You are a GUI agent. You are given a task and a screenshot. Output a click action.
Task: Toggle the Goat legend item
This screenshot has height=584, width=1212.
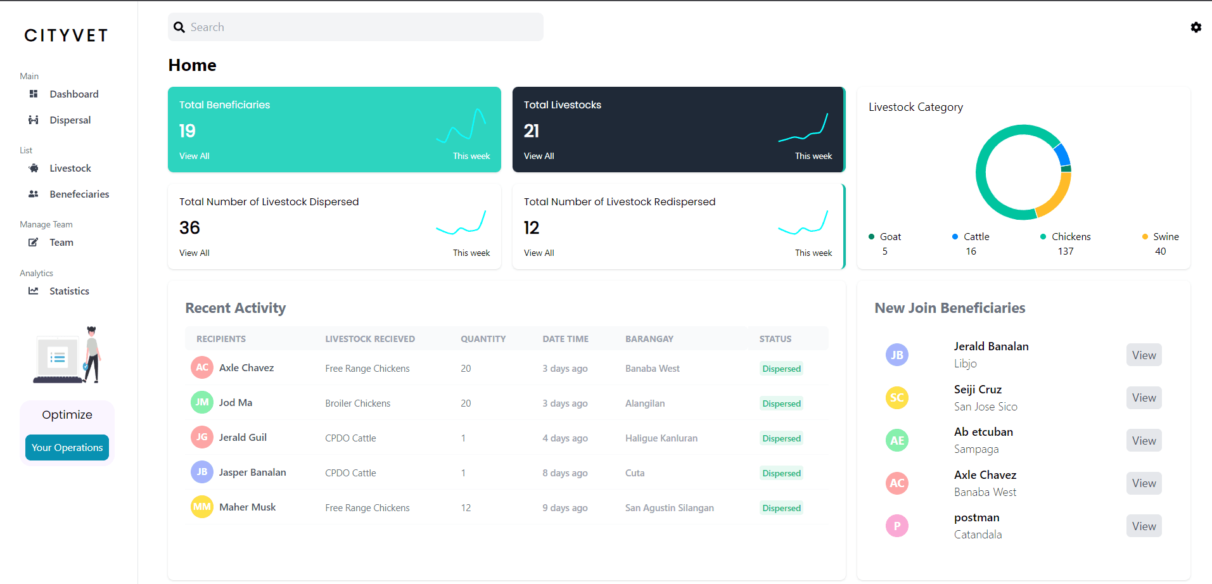click(884, 237)
